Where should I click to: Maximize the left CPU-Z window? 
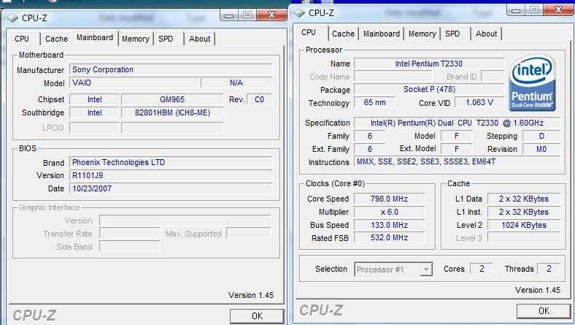click(x=247, y=15)
